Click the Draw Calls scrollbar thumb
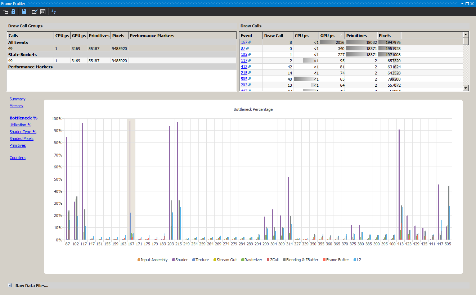476x295 pixels. click(466, 41)
